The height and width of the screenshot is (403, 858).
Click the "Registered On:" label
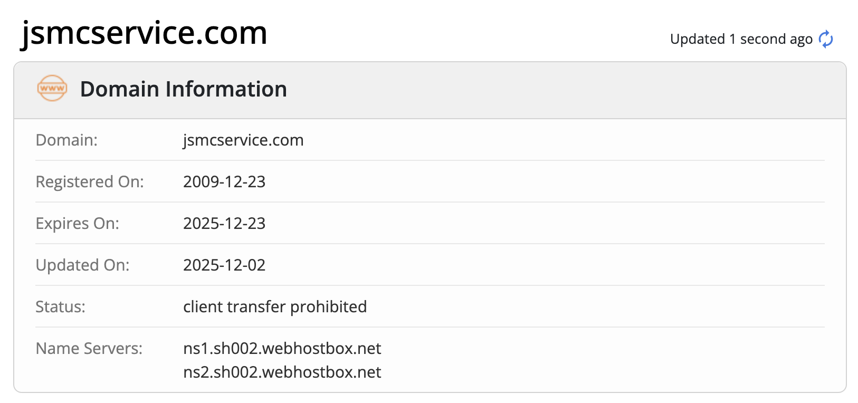point(90,182)
